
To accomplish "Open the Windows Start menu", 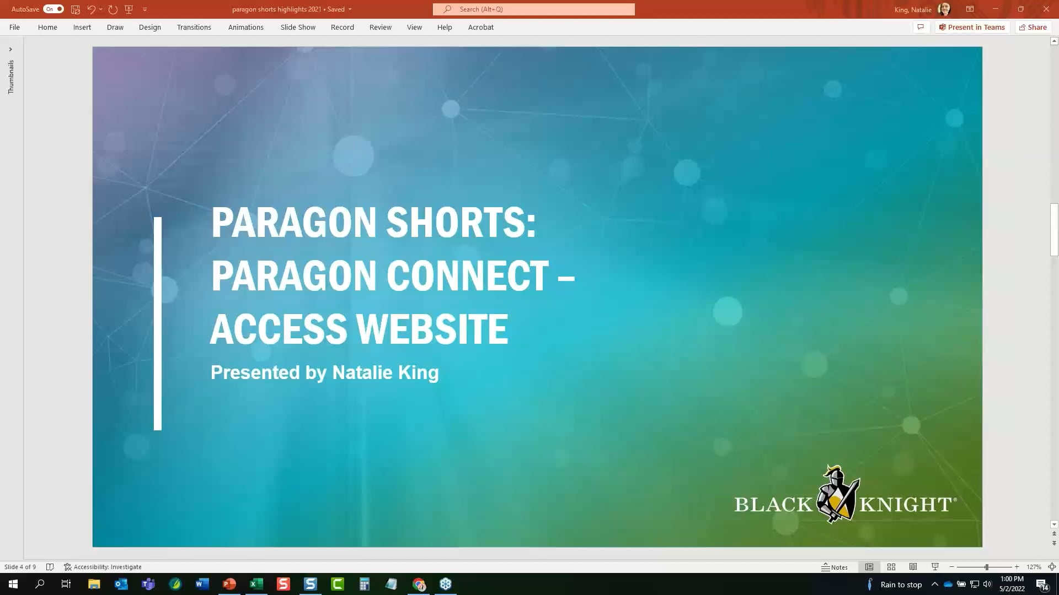I will (13, 584).
